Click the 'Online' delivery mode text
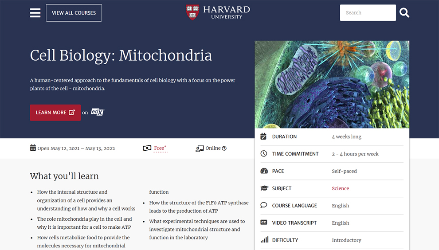 pyautogui.click(x=213, y=148)
